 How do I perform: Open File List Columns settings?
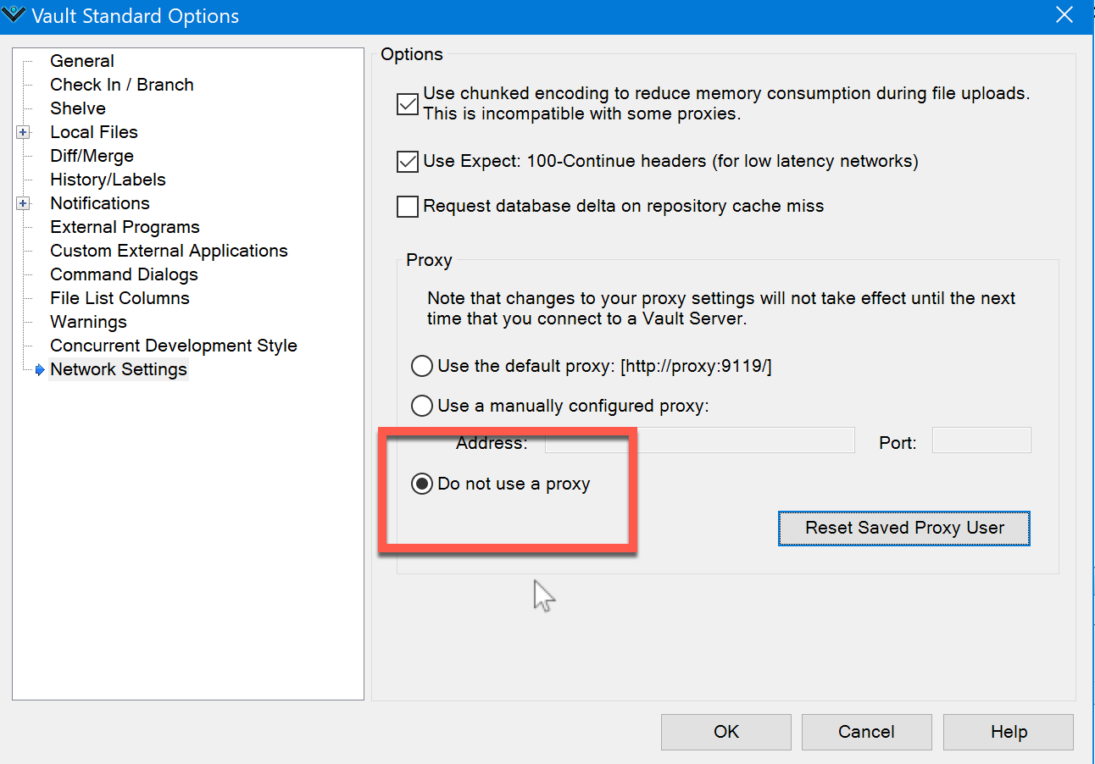pyautogui.click(x=120, y=298)
